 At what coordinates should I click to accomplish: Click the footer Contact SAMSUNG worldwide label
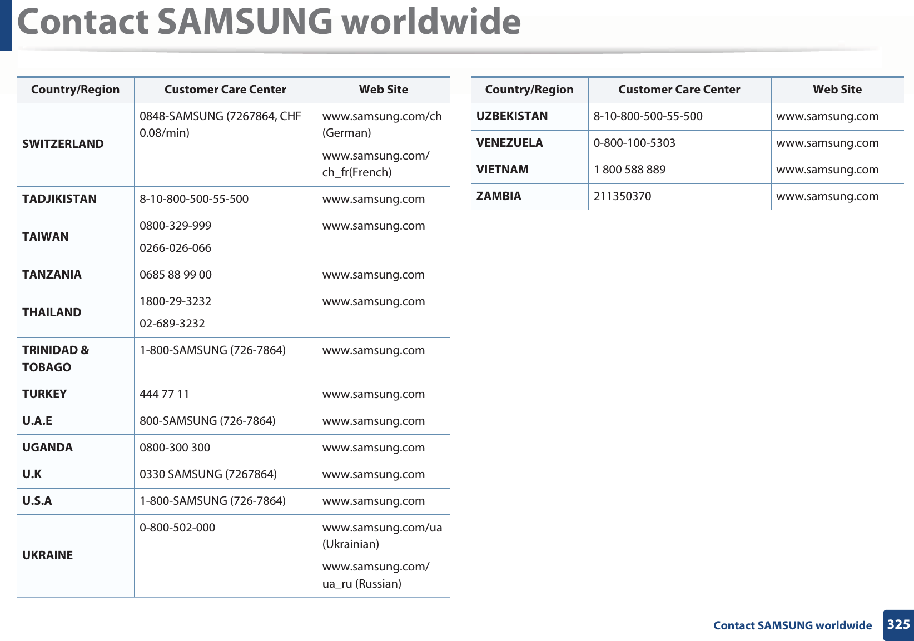793,625
